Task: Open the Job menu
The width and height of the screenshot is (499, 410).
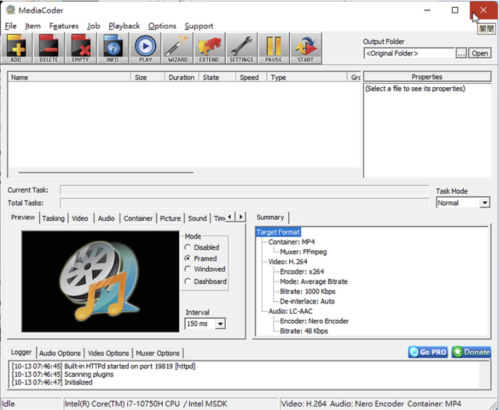Action: (x=93, y=26)
